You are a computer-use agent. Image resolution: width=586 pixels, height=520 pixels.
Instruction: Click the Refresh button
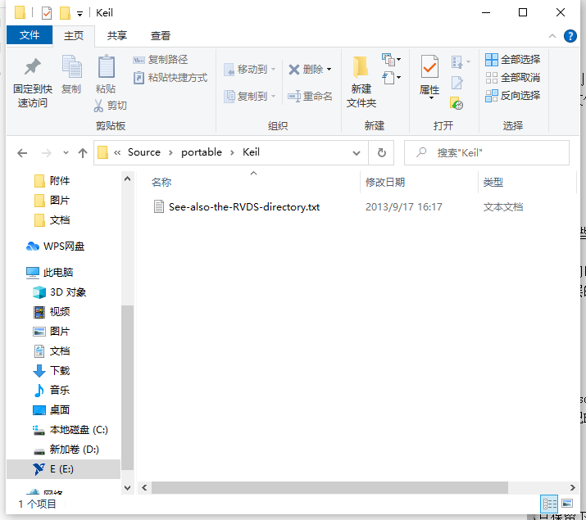pyautogui.click(x=382, y=152)
